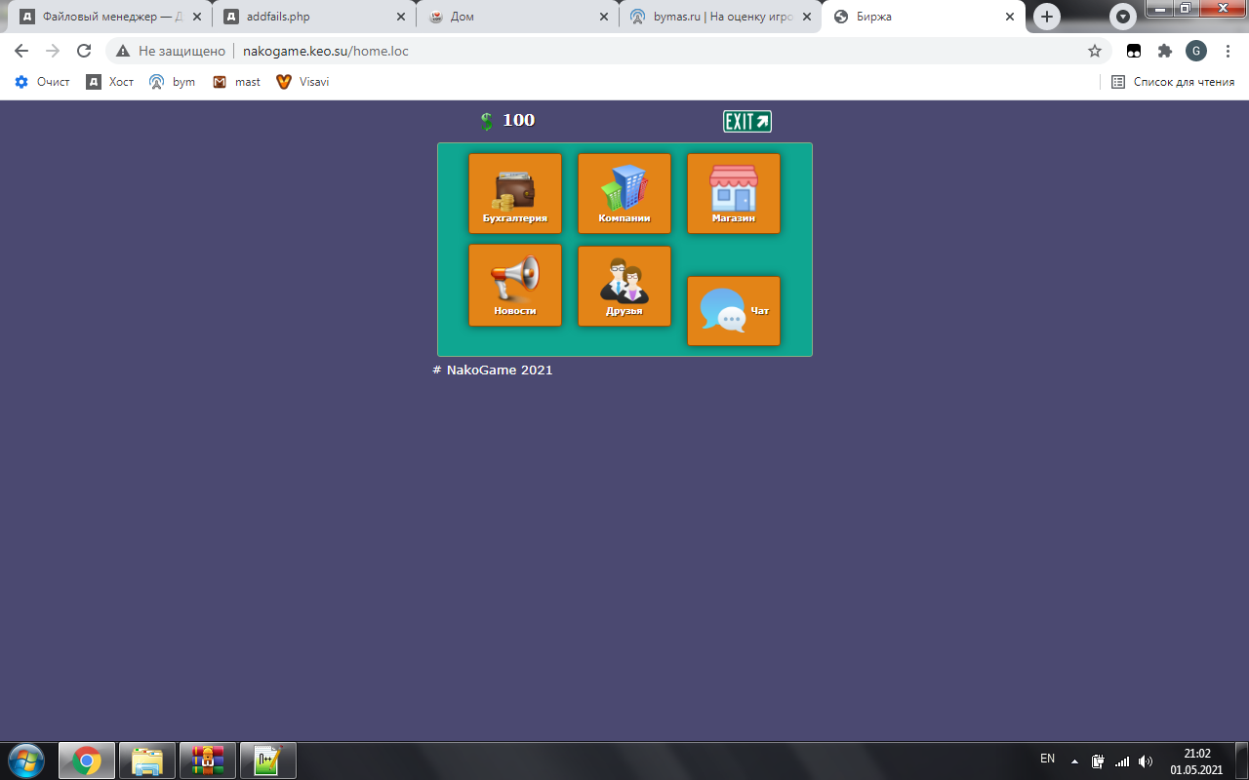Image resolution: width=1249 pixels, height=780 pixels.
Task: Open a new browser tab
Action: pos(1047,17)
